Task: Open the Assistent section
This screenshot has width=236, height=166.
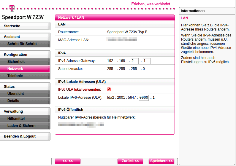Action: (x=25, y=37)
